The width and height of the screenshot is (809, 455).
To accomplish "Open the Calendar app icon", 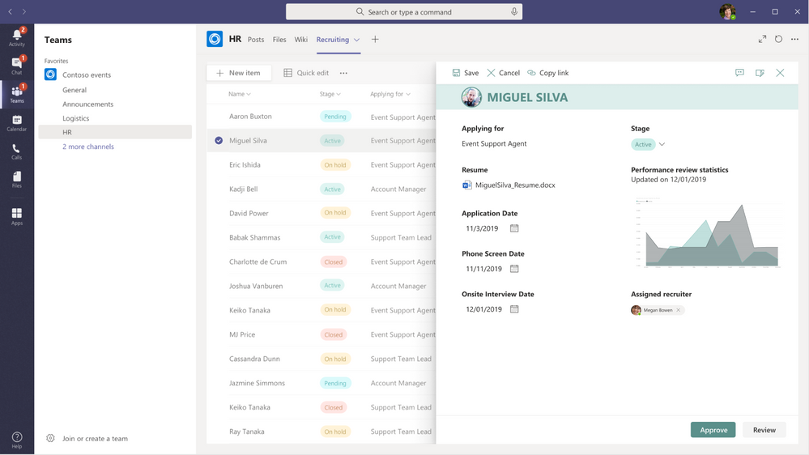I will tap(16, 123).
